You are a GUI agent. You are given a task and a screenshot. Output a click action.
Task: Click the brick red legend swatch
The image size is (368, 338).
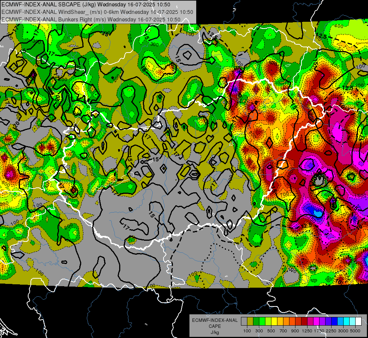pos(298,321)
